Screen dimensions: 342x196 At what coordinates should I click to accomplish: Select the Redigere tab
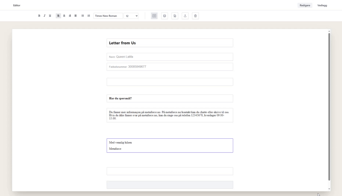click(x=305, y=5)
